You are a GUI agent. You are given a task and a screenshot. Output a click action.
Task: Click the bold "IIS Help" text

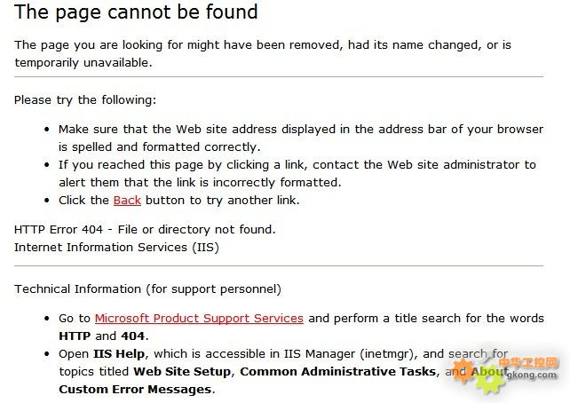tap(121, 354)
